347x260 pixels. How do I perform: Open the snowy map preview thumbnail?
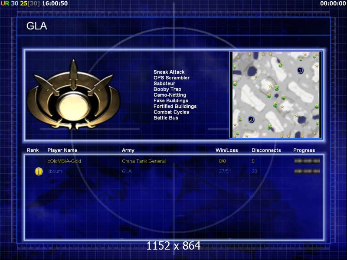click(276, 95)
